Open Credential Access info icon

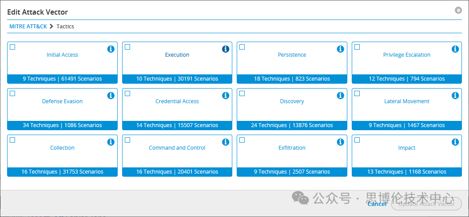coord(226,96)
